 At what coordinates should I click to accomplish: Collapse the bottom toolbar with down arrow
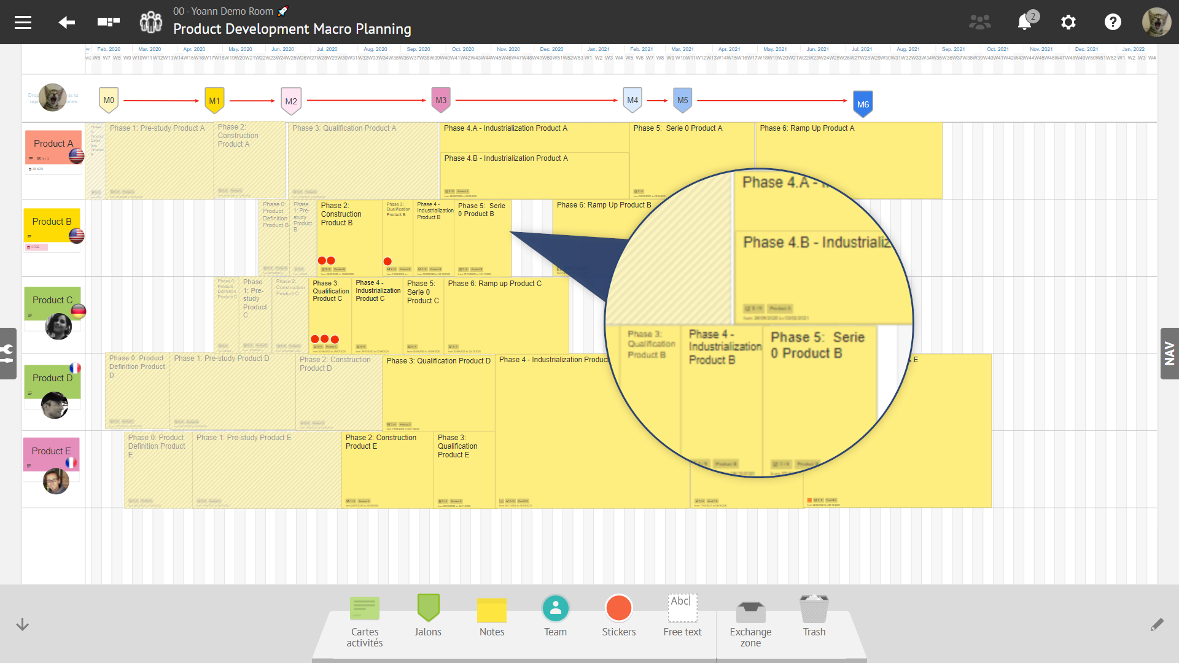23,625
